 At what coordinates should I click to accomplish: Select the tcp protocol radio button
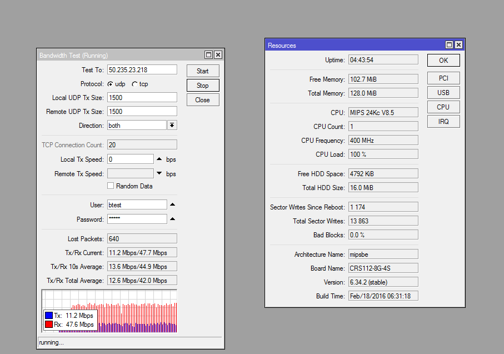(x=134, y=84)
